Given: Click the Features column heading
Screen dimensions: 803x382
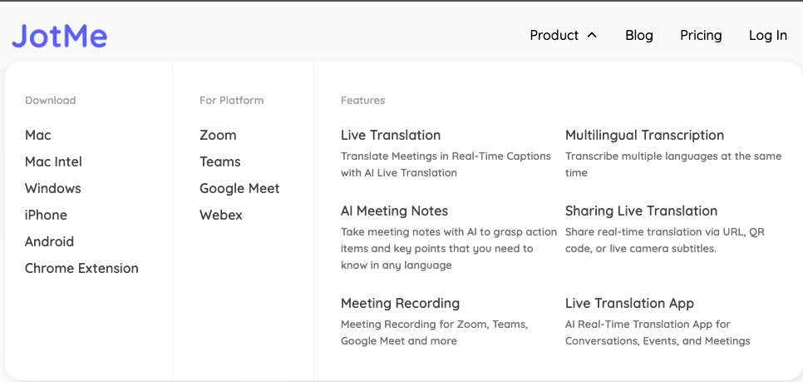Looking at the screenshot, I should pyautogui.click(x=362, y=100).
